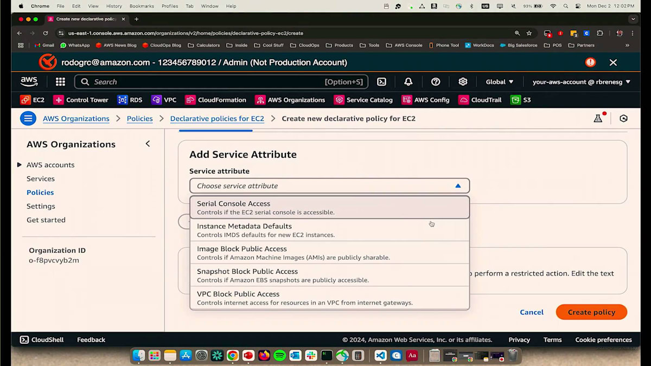651x366 pixels.
Task: Open the AWS services grid menu
Action: pyautogui.click(x=60, y=82)
